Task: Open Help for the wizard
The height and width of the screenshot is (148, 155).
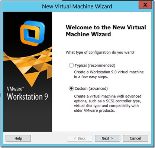Action: [18, 138]
